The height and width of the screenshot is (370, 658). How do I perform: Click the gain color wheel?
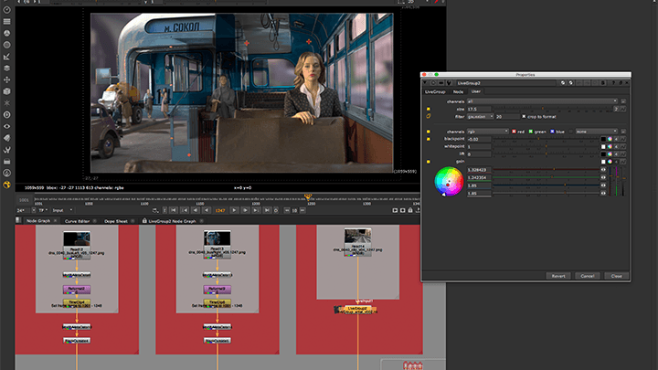(449, 181)
